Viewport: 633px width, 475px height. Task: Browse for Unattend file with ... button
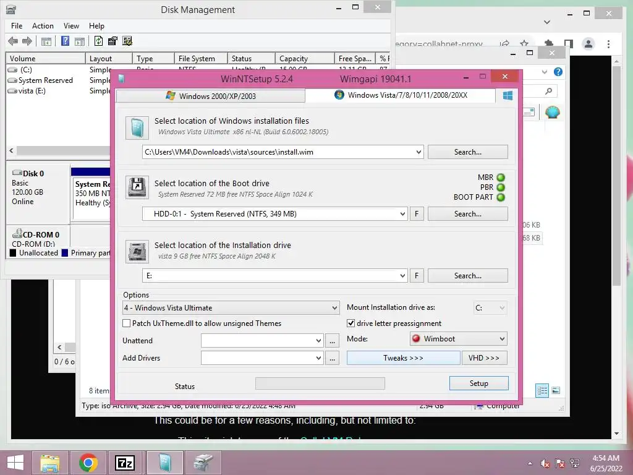coord(332,341)
